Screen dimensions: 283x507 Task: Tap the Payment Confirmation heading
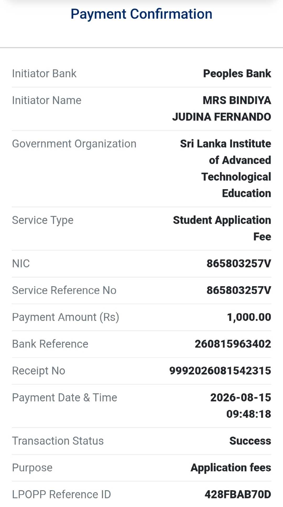141,14
